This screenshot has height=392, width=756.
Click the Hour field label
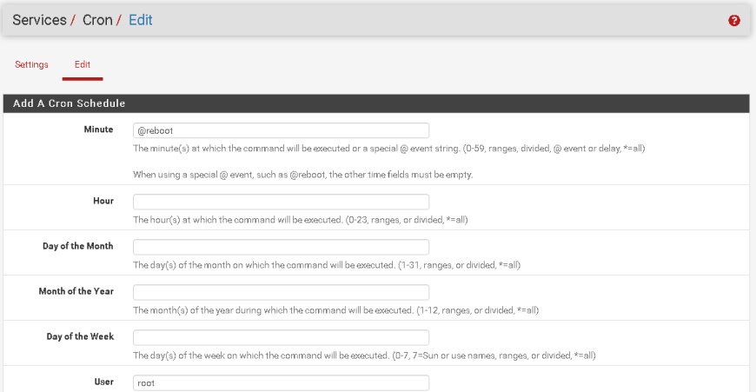(103, 201)
